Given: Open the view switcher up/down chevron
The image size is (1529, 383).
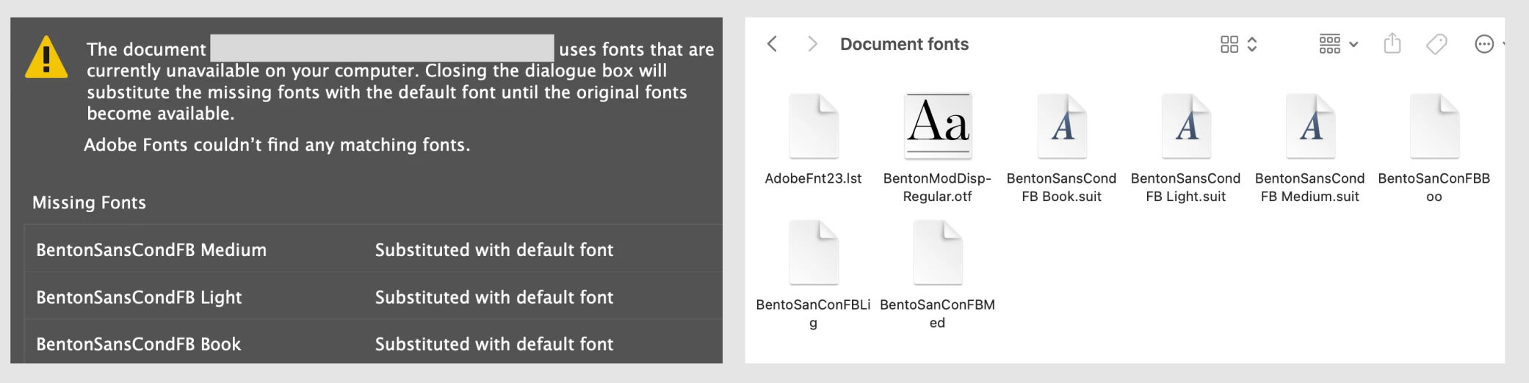Looking at the screenshot, I should tap(1252, 45).
